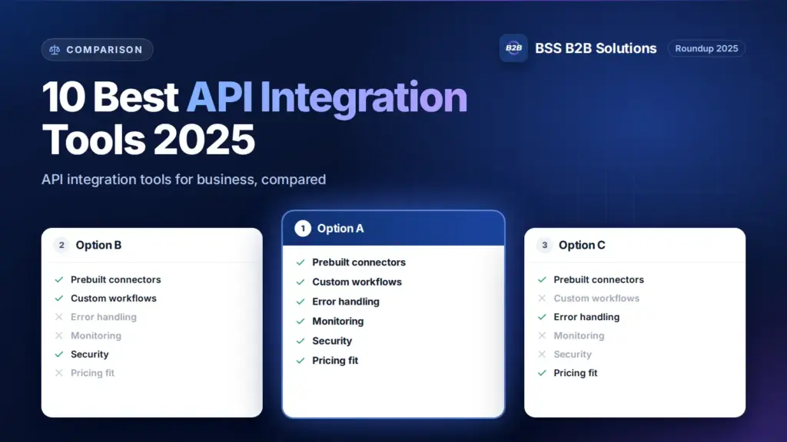Click 'Monitoring' text in Option B
787x442 pixels.
coord(96,336)
